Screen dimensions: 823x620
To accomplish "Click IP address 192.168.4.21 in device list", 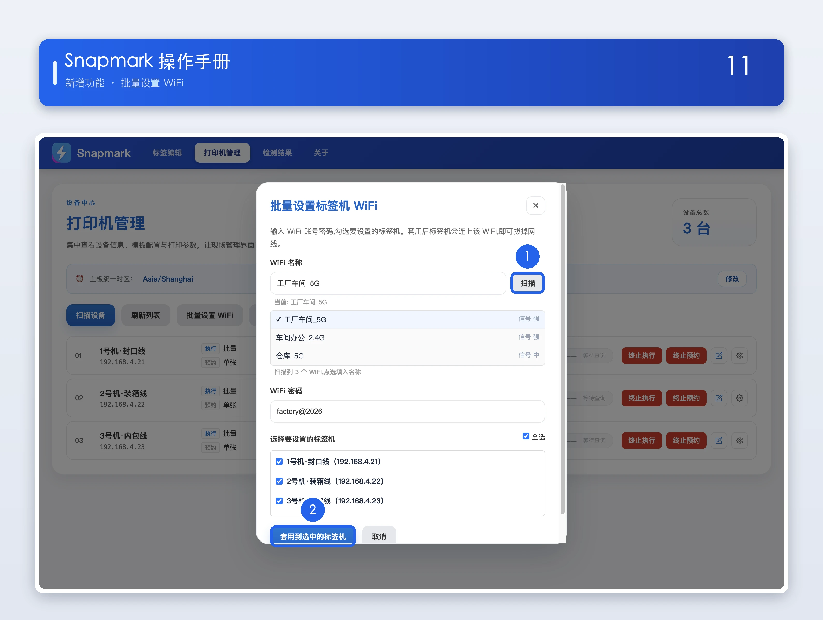I will [x=122, y=362].
